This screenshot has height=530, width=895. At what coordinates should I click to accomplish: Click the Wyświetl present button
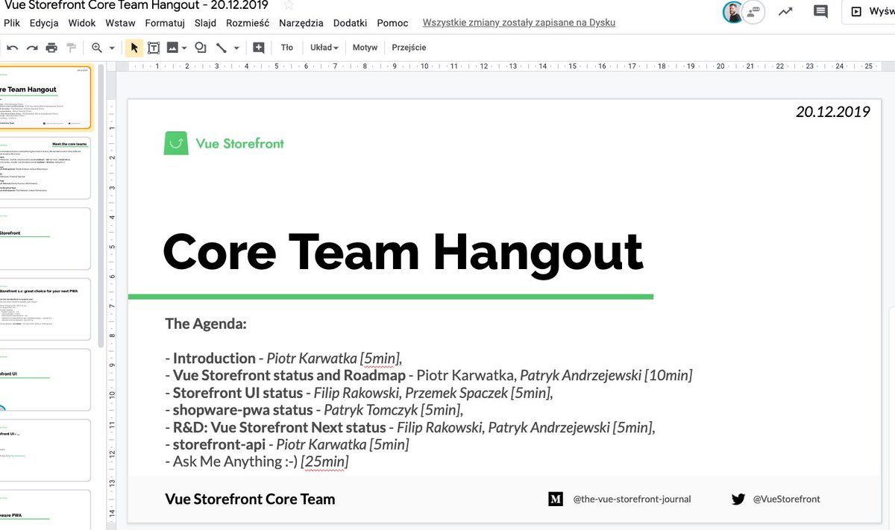coord(870,12)
